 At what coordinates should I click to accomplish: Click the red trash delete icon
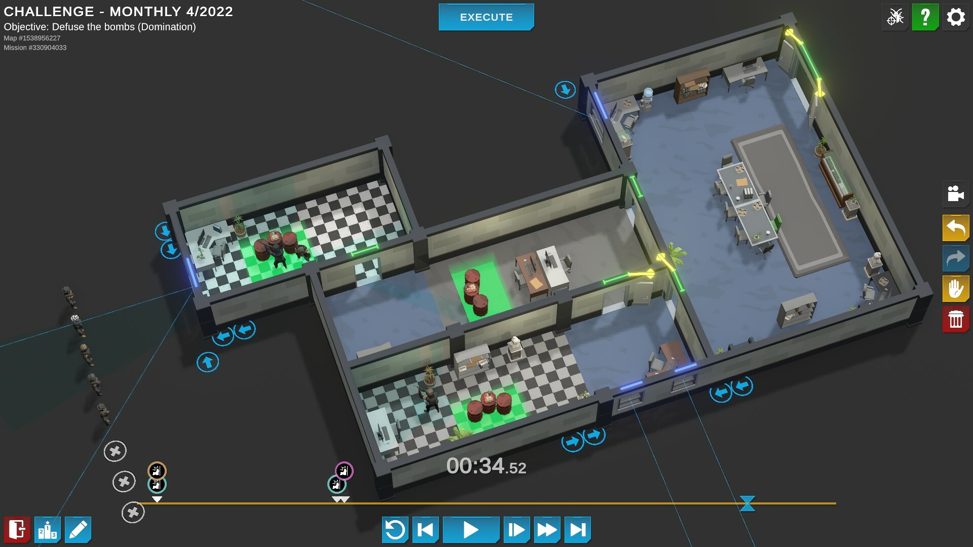coord(955,319)
